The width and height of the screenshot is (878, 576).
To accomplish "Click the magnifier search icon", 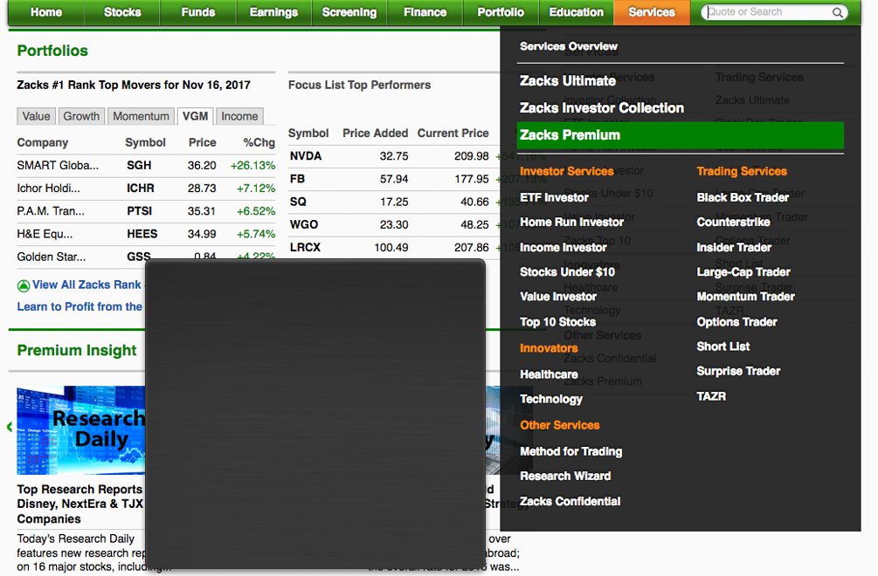I will [x=837, y=13].
